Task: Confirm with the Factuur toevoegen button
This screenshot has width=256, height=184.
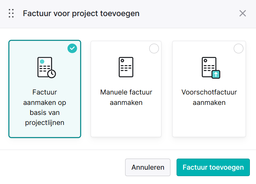Action: 213,167
